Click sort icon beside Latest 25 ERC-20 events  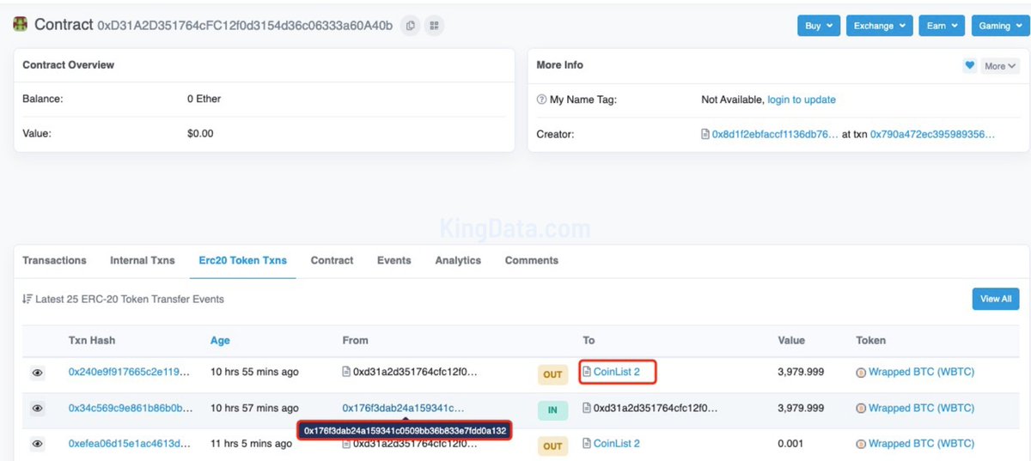coord(27,300)
